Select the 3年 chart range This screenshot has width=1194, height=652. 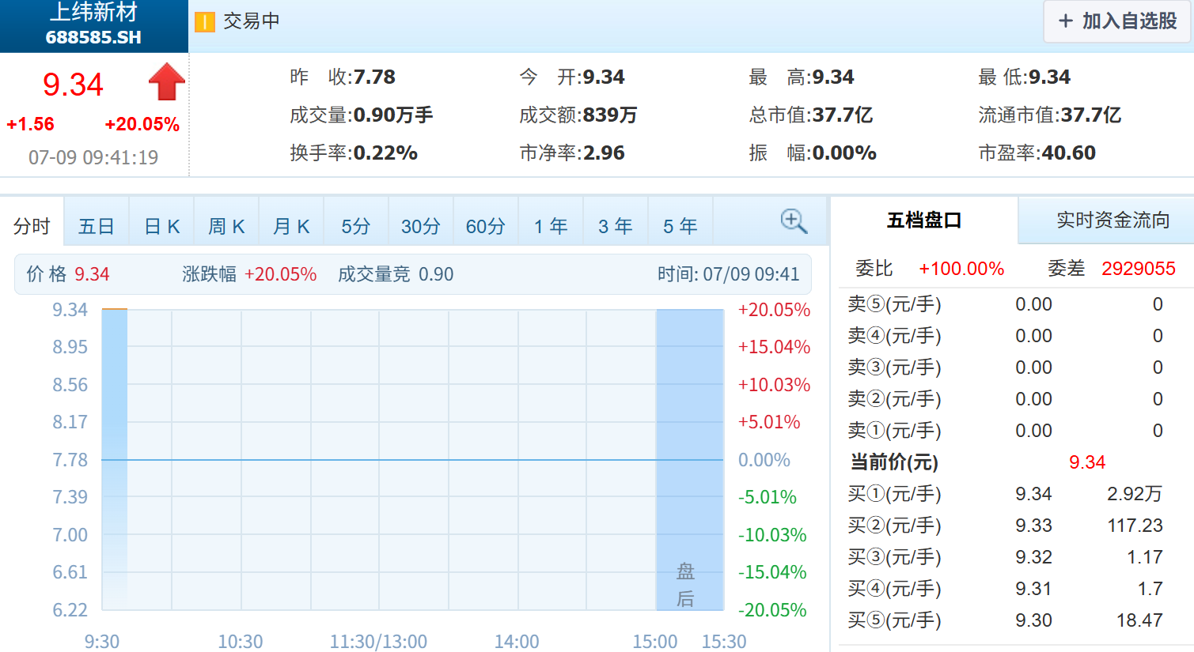[x=616, y=227]
